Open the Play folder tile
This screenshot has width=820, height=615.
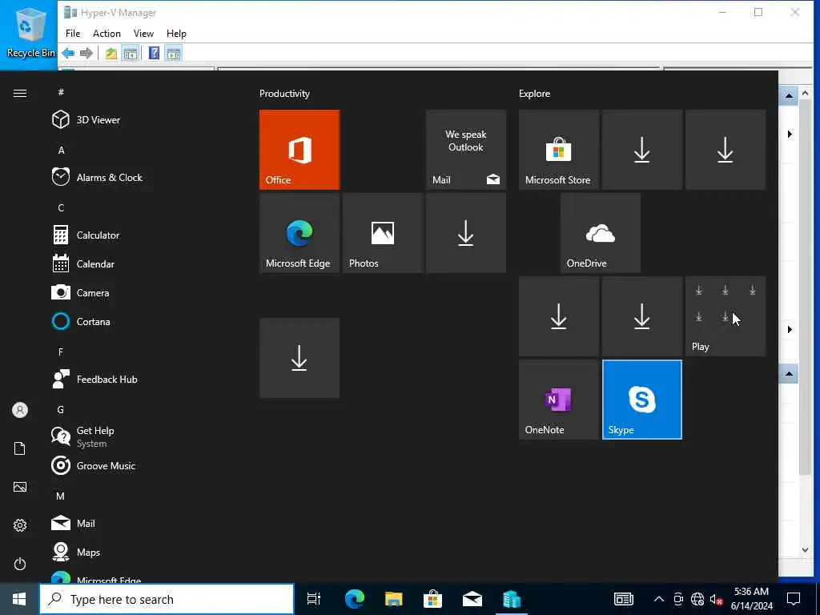point(726,316)
